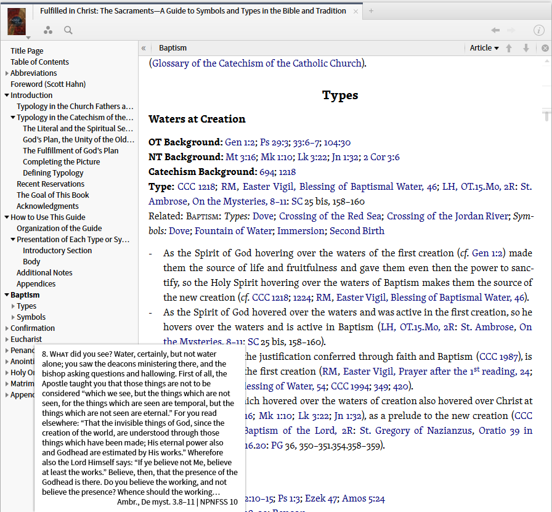Collapse Typology in the Catechism node

13,117
